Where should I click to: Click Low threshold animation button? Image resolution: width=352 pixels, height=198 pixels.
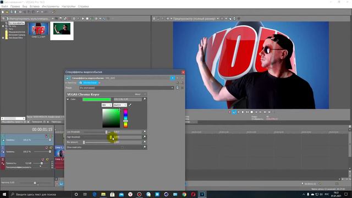pos(144,131)
